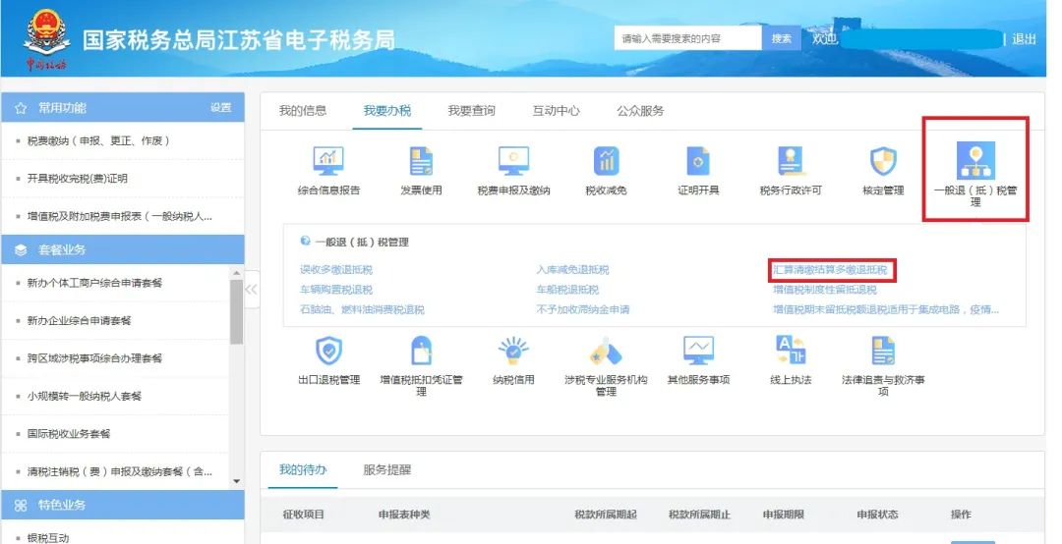This screenshot has height=544, width=1062.
Task: Open 税收减免 icon
Action: click(606, 161)
